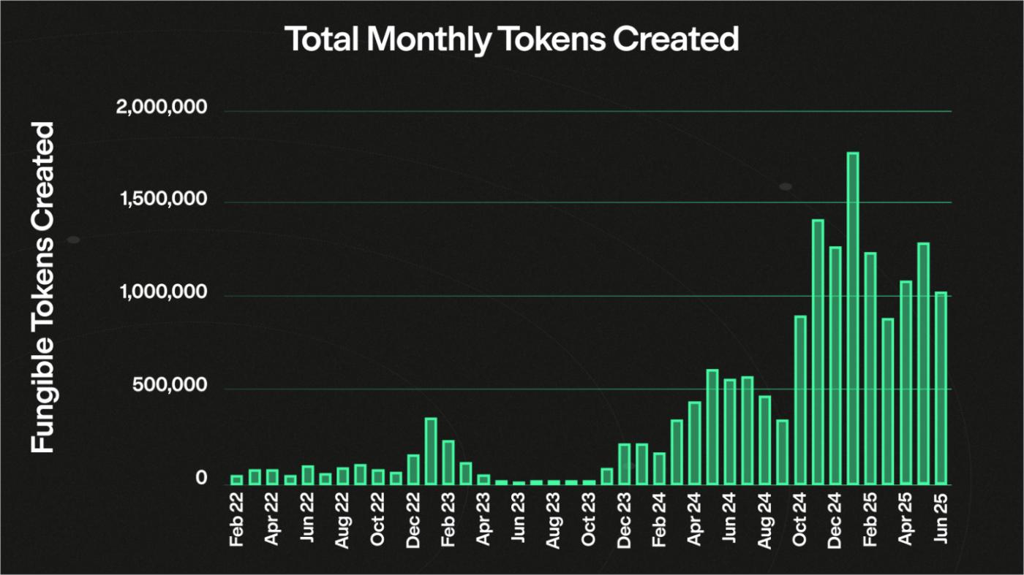The width and height of the screenshot is (1024, 575).
Task: Select the Feb 22 bar
Action: pyautogui.click(x=236, y=479)
